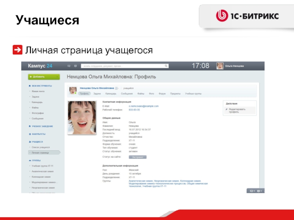Switch to the Форум tab
Image resolution: width=294 pixels, height=220 pixels.
(162, 93)
